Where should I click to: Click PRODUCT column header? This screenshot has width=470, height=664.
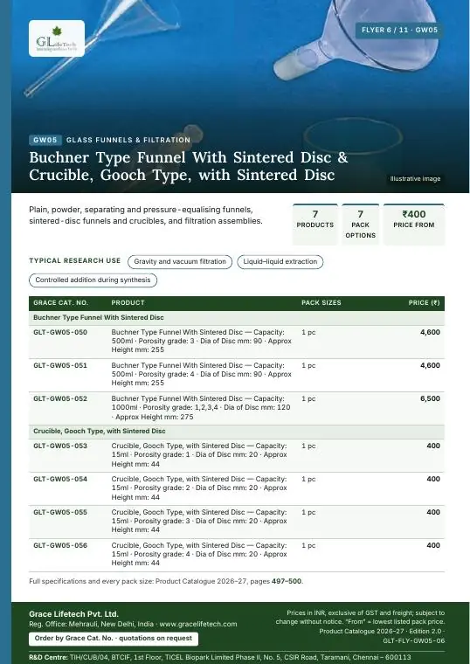click(128, 303)
